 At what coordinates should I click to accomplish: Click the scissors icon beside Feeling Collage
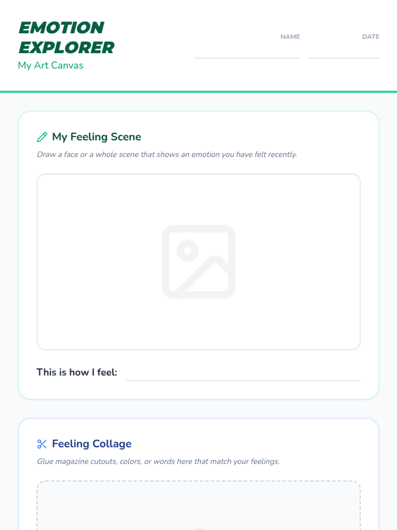coord(42,444)
